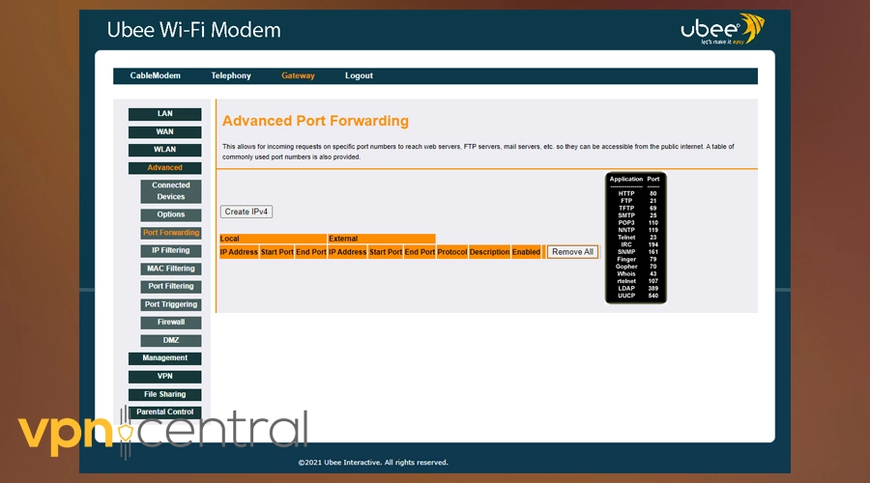The height and width of the screenshot is (483, 870).
Task: Go to Port Filtering page
Action: [x=171, y=286]
